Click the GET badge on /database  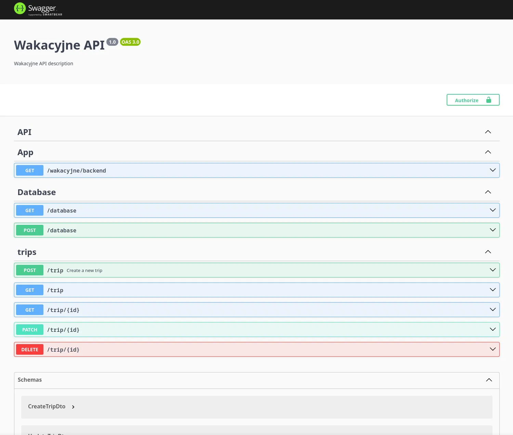click(29, 210)
